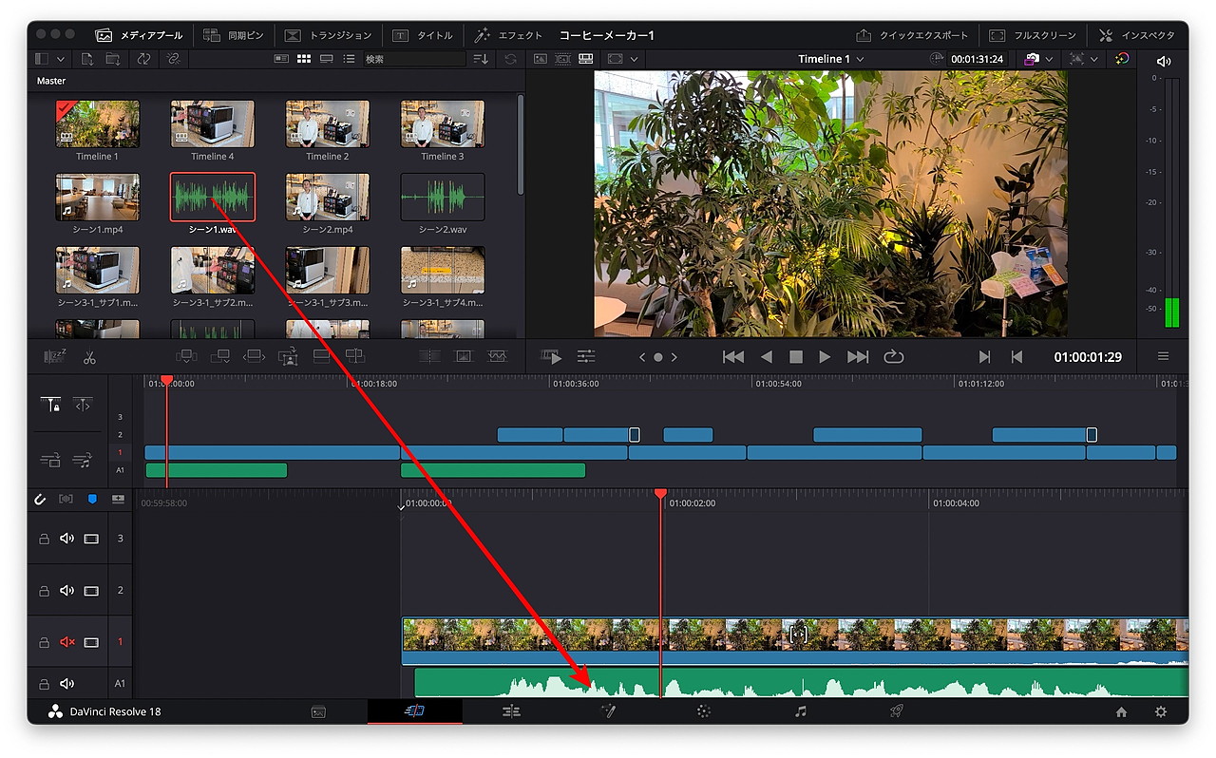The height and width of the screenshot is (758, 1216).
Task: Open the エフェクト tab
Action: pos(508,35)
